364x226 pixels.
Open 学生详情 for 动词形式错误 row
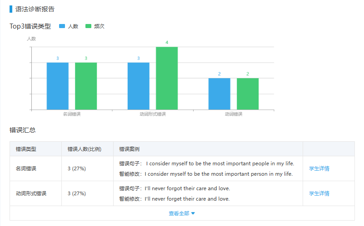(x=319, y=193)
